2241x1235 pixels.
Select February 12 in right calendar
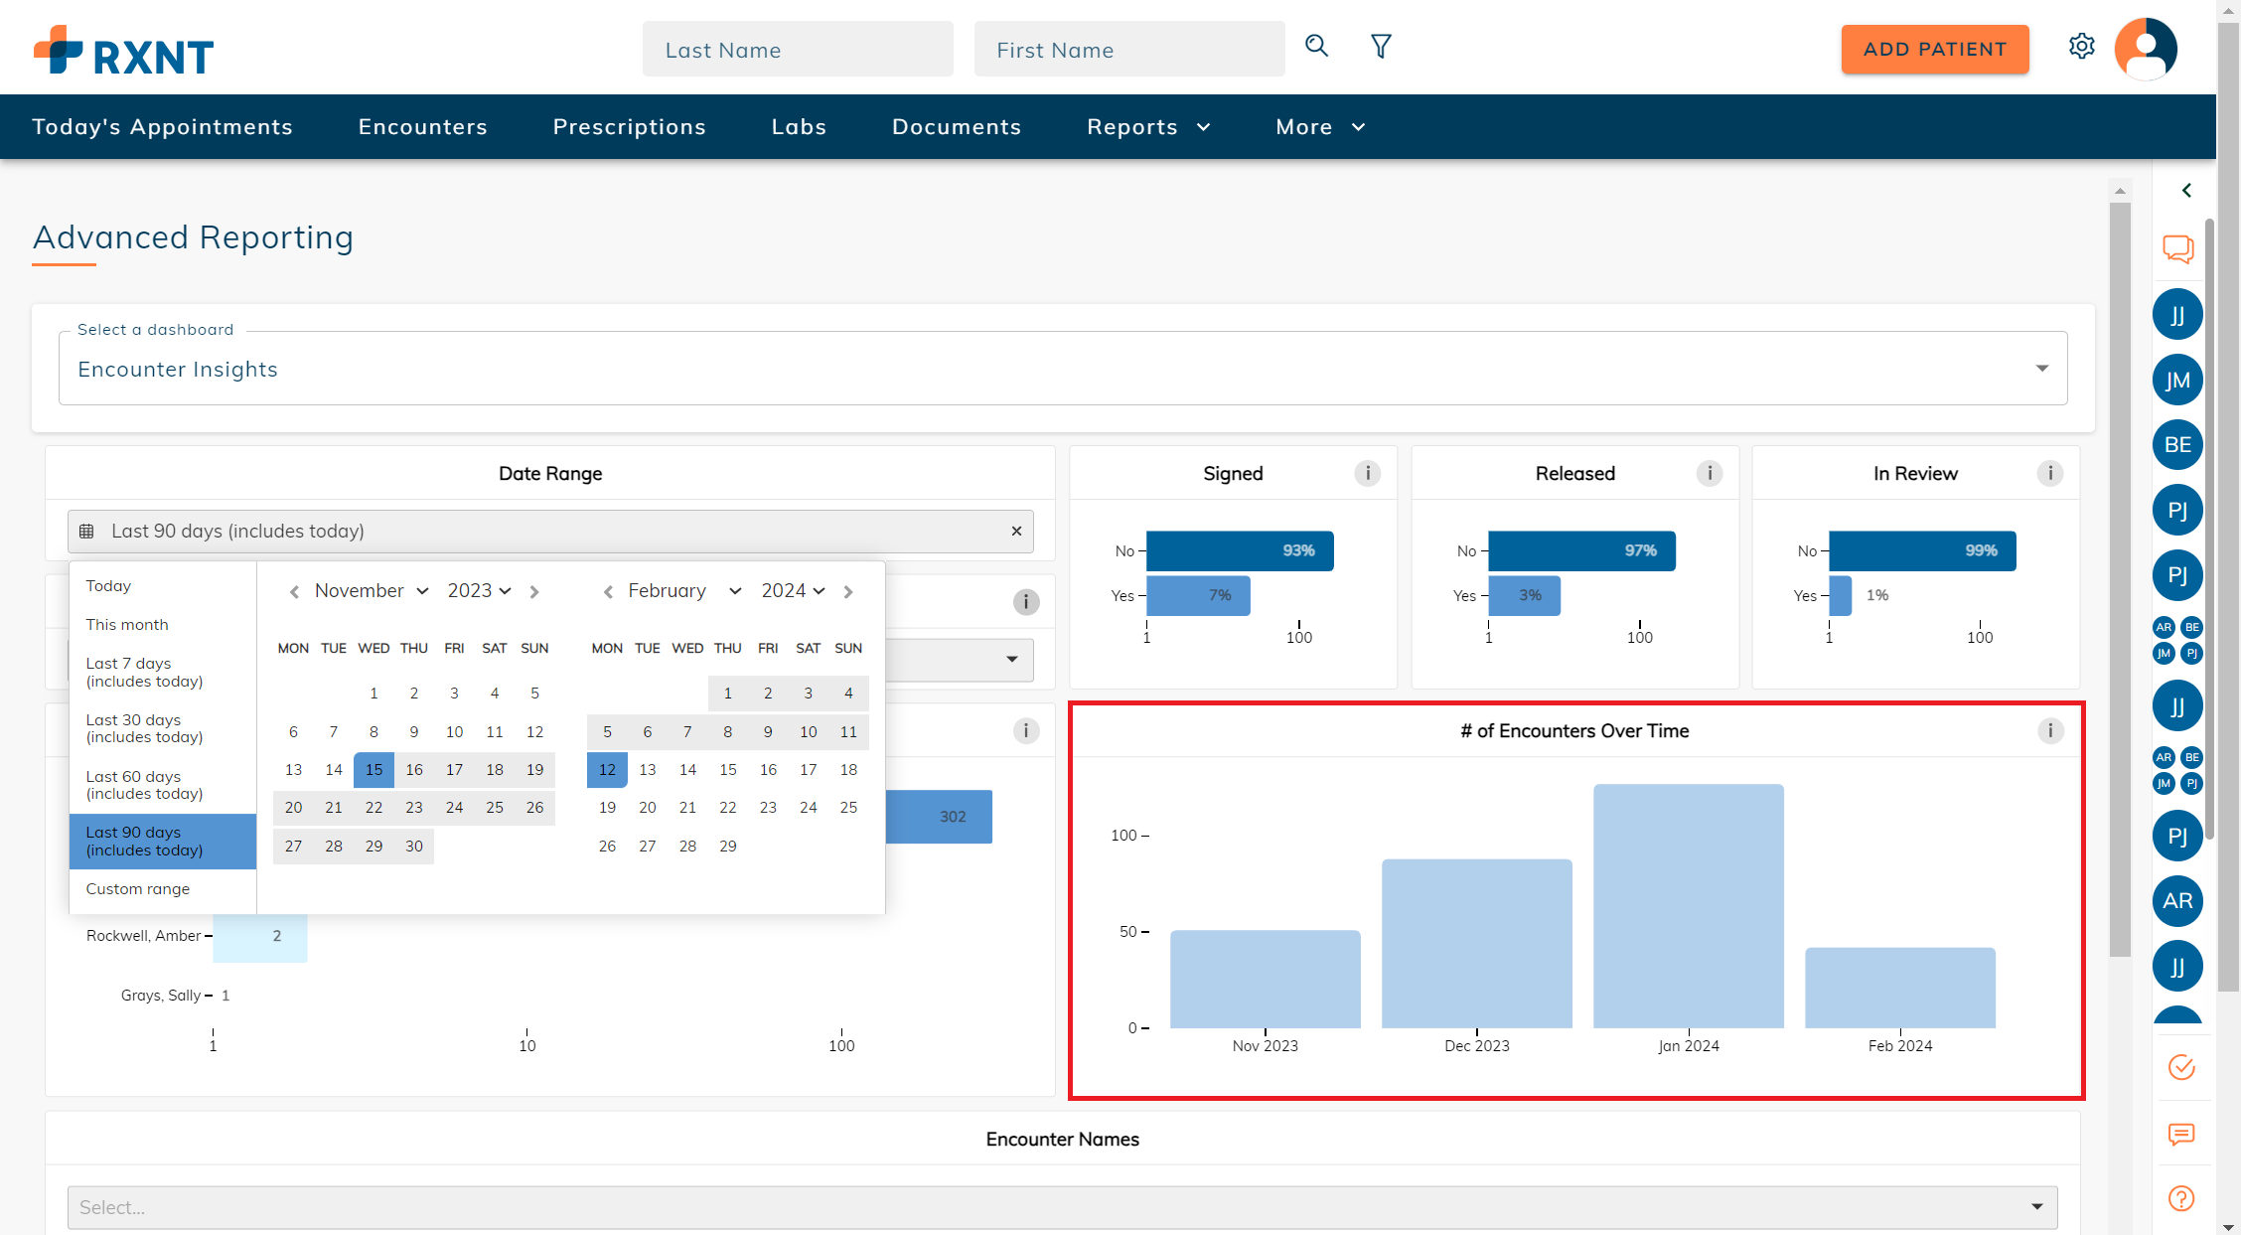607,770
